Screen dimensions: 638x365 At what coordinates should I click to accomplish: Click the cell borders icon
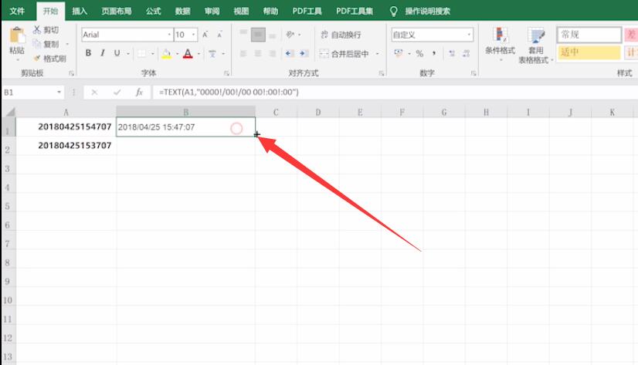141,53
